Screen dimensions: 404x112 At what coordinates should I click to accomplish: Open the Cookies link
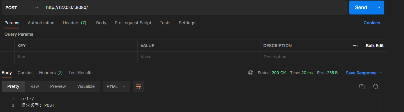pos(372,23)
